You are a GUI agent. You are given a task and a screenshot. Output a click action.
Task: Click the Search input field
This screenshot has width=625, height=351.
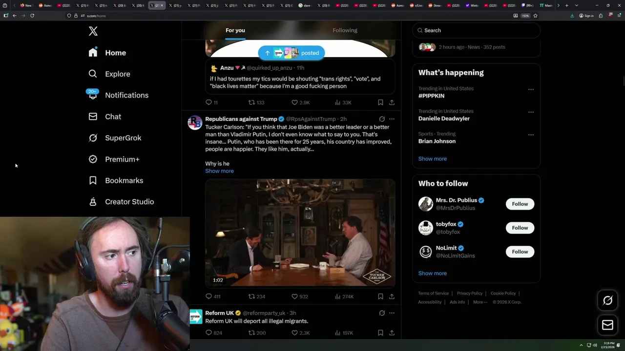476,30
